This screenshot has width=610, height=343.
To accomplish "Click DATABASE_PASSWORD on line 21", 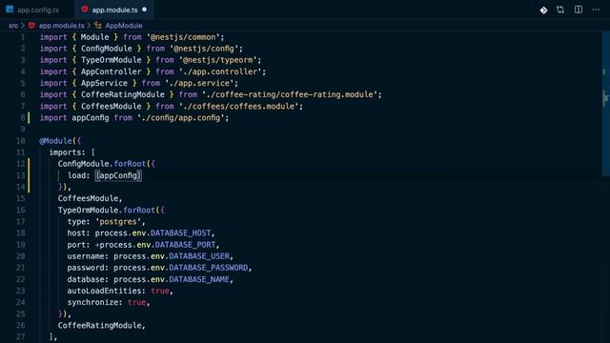I will pos(208,268).
